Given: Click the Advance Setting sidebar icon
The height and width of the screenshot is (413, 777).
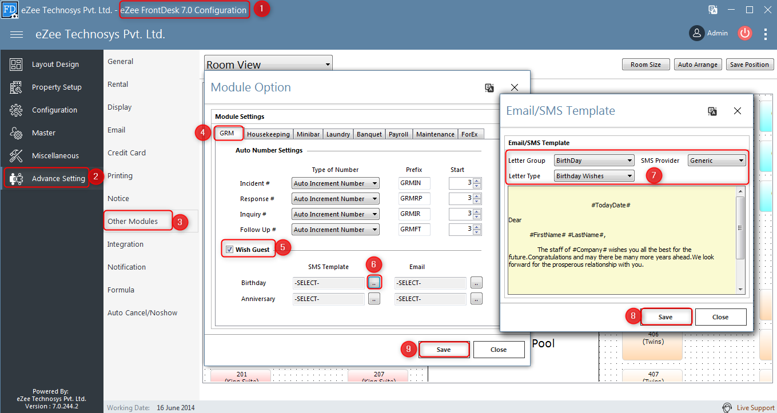Looking at the screenshot, I should click(x=16, y=179).
